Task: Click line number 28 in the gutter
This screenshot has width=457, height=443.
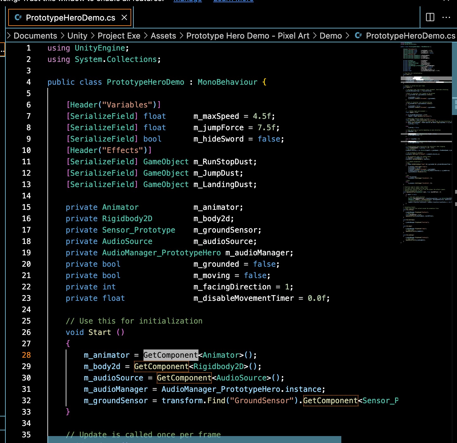Action: (x=27, y=355)
